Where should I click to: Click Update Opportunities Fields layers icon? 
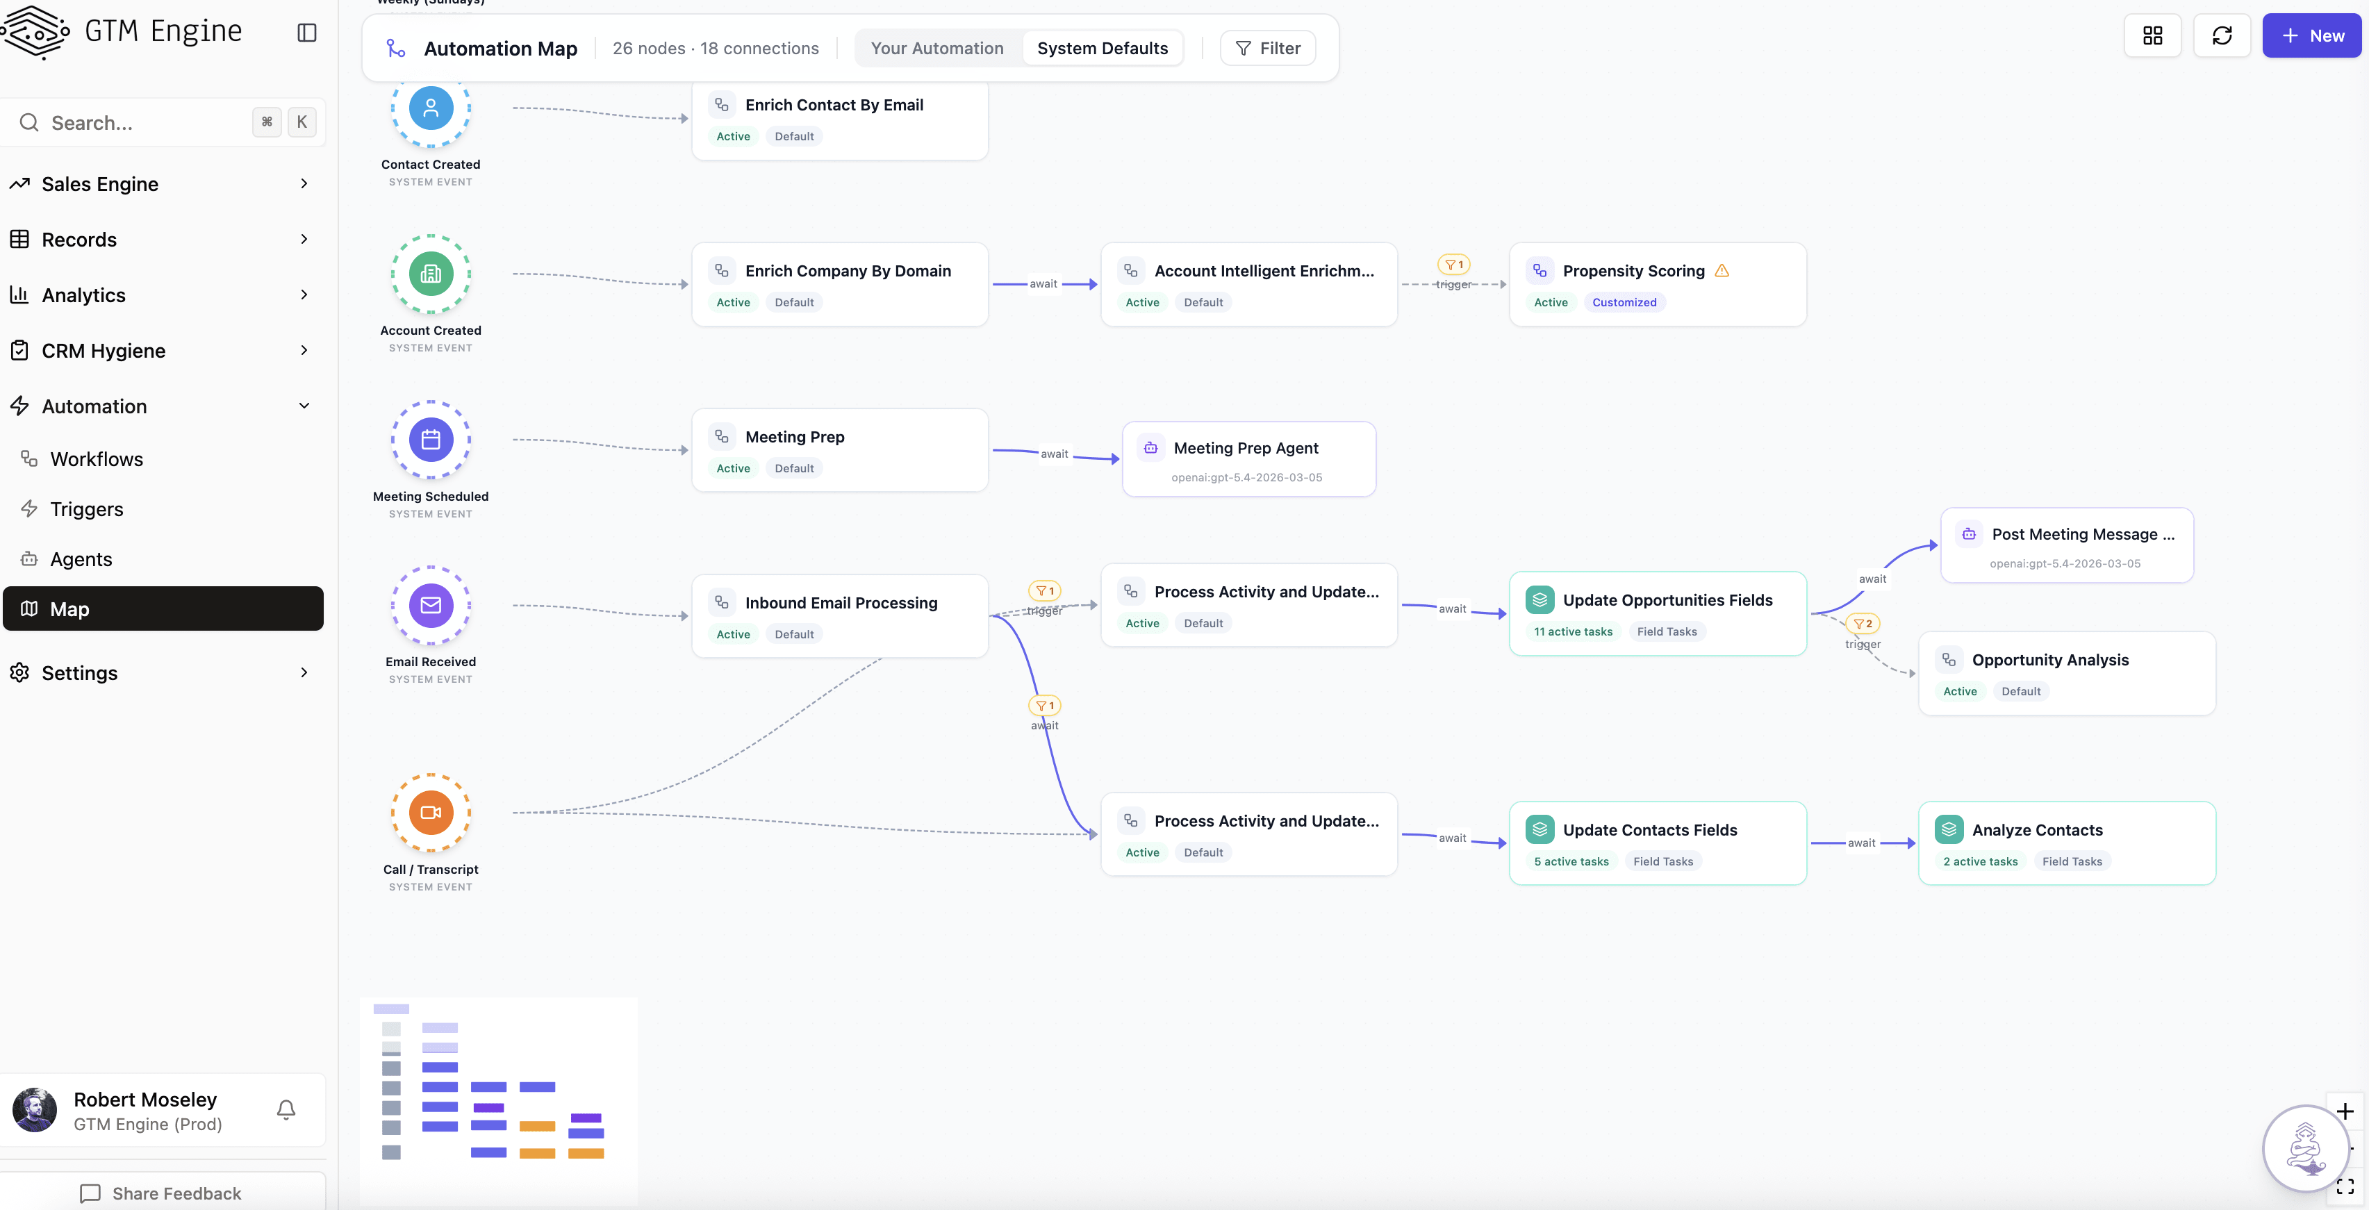[x=1540, y=600]
